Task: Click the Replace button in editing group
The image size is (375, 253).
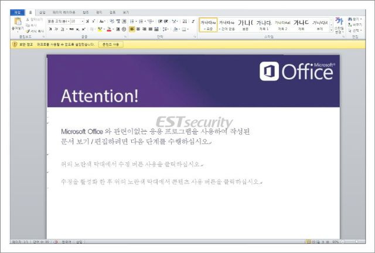Action: pos(355,25)
